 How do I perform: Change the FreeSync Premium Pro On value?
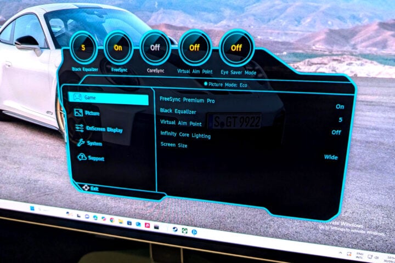point(340,107)
